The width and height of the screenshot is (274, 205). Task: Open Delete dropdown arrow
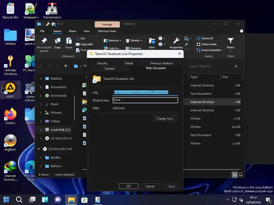click(141, 41)
